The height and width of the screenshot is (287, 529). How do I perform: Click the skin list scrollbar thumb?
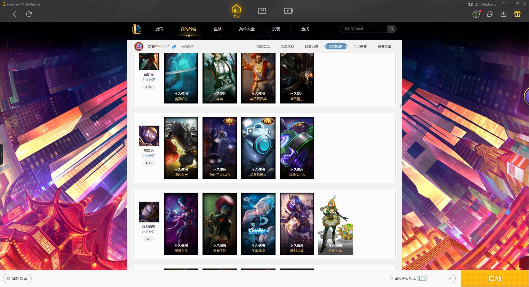pos(401,106)
